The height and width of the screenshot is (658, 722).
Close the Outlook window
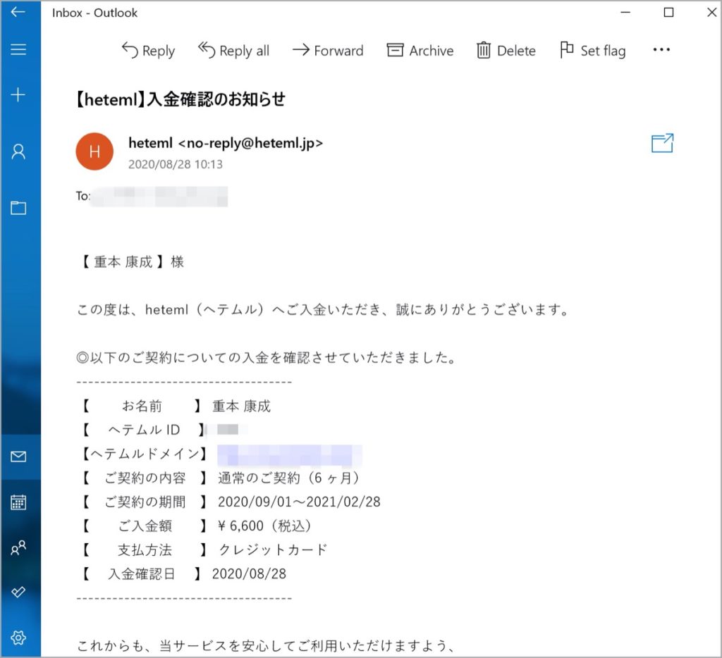point(712,13)
